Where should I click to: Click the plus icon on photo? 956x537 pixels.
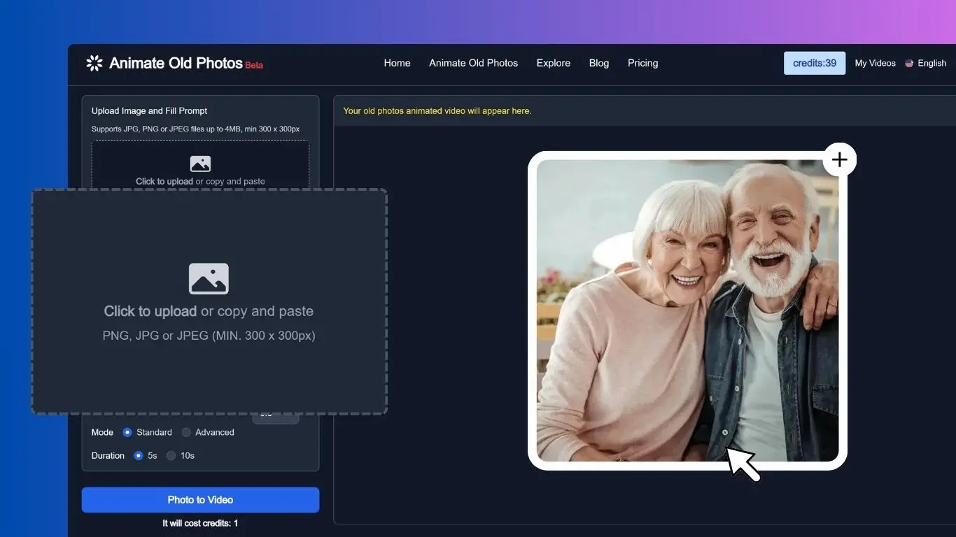pyautogui.click(x=839, y=160)
